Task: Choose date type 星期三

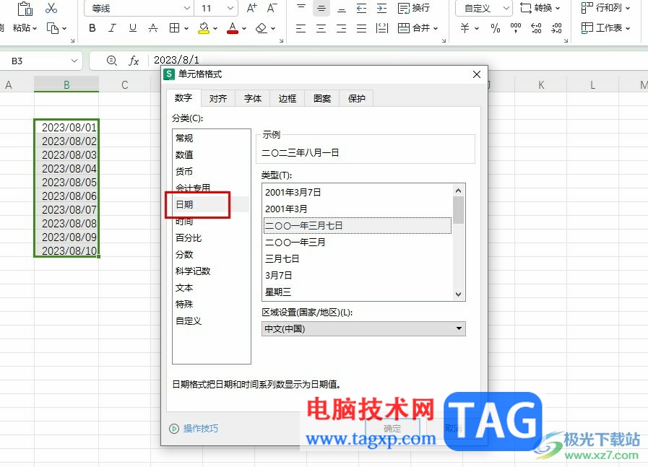Action: pyautogui.click(x=278, y=292)
